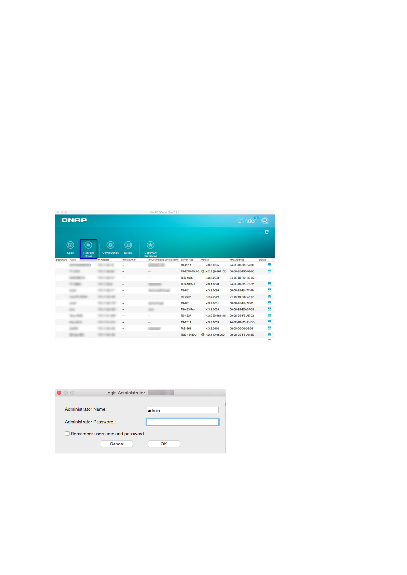Click status icon for MAC 24-5E-BE-06-64-0C
The height and width of the screenshot is (575, 407).
coord(269,265)
